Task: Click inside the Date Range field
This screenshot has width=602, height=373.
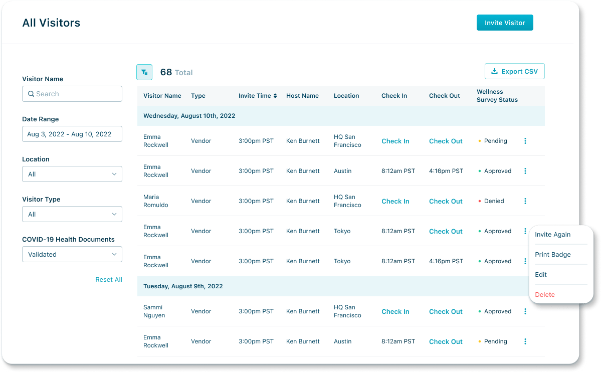Action: pyautogui.click(x=72, y=134)
